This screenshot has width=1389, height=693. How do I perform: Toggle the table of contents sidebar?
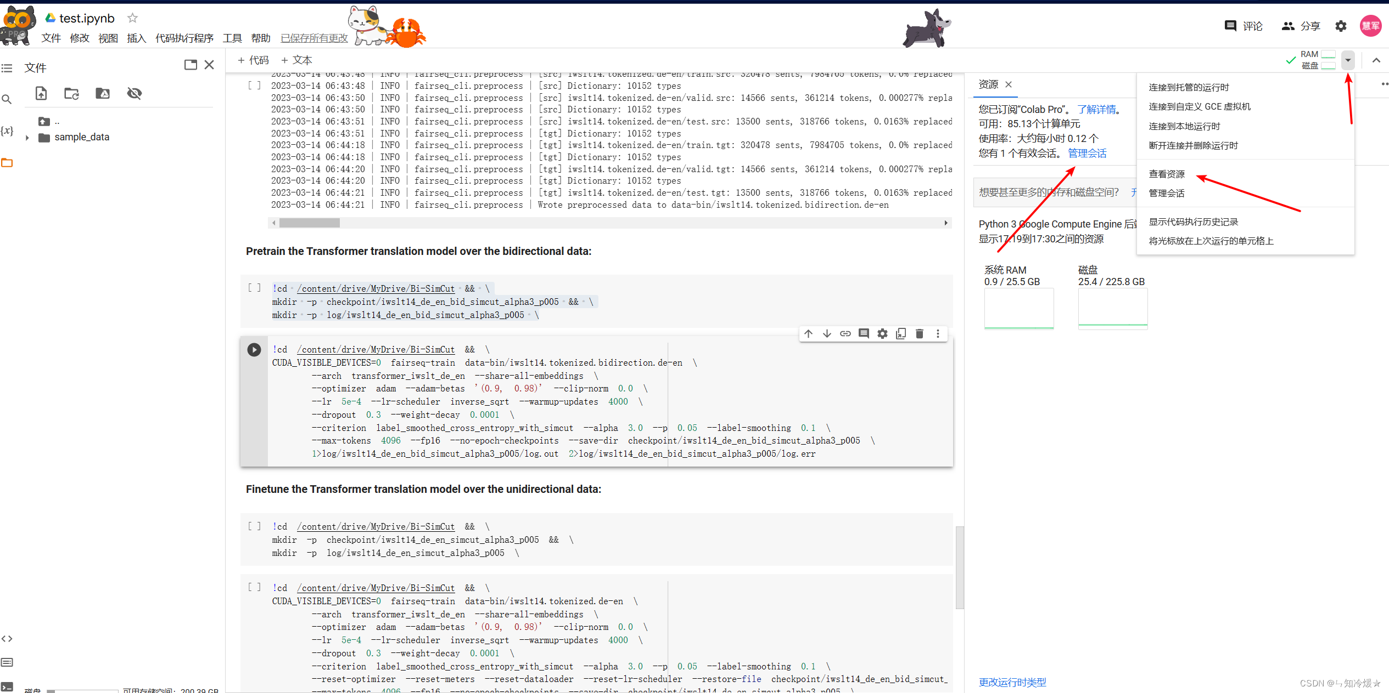(7, 68)
